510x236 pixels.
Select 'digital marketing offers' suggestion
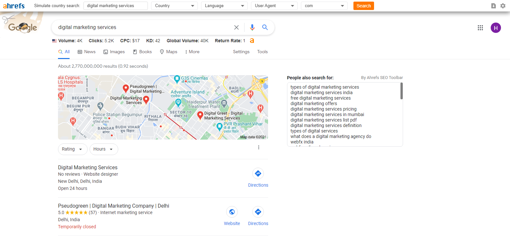click(314, 103)
